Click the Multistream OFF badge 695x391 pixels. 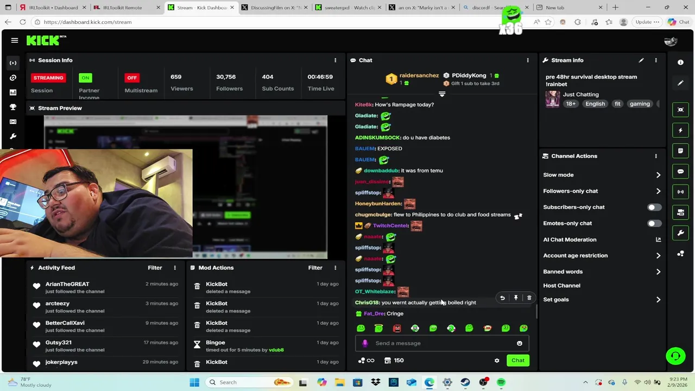132,78
